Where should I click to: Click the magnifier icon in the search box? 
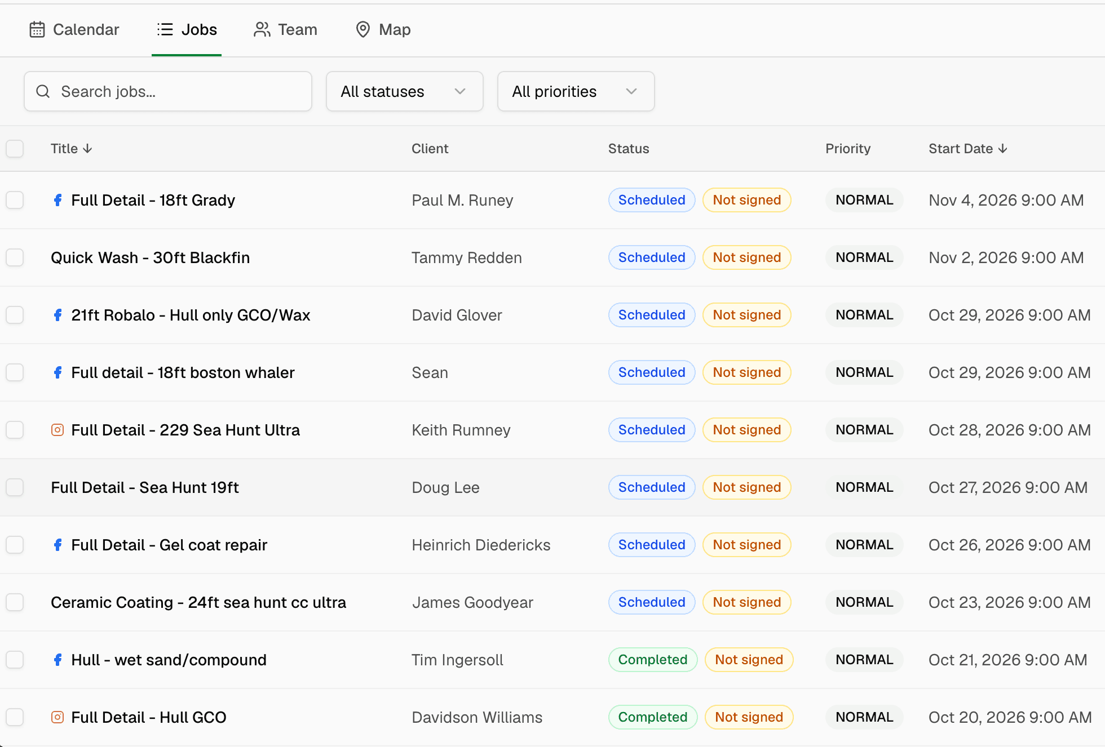point(43,91)
